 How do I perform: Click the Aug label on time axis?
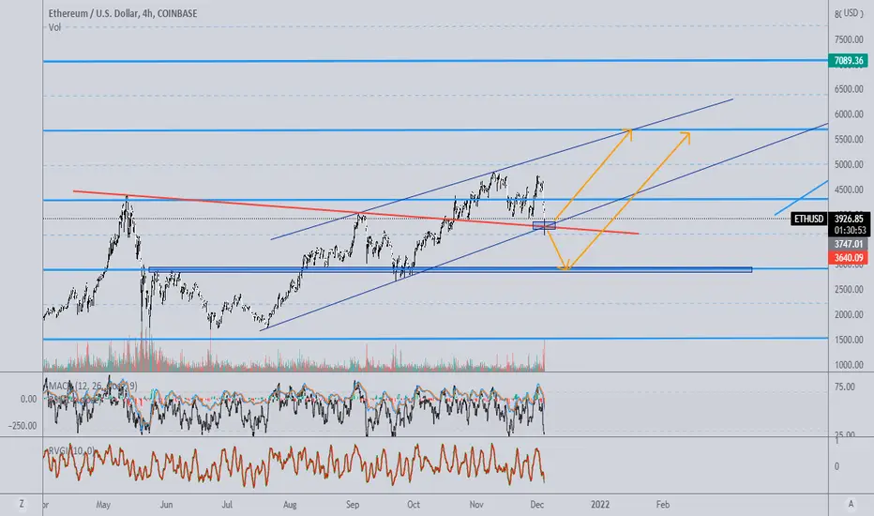pyautogui.click(x=290, y=505)
